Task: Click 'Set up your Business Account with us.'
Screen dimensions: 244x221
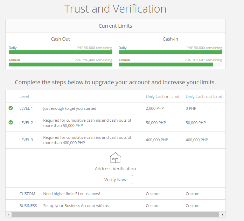Action: (x=76, y=206)
